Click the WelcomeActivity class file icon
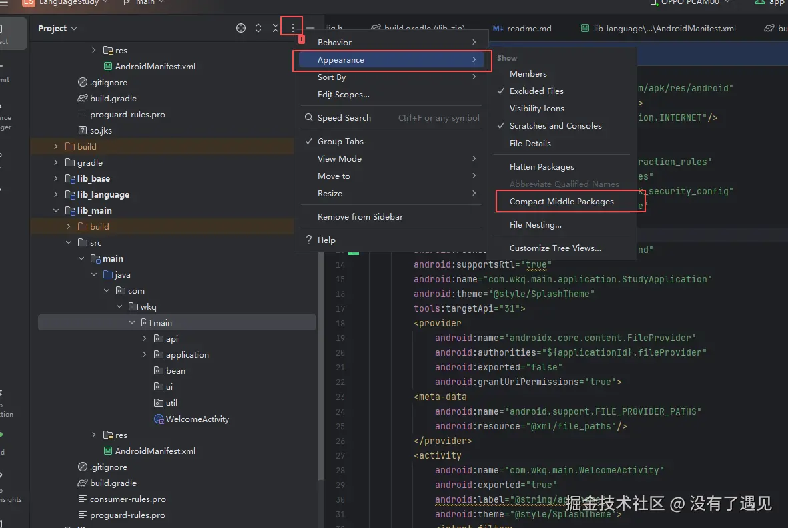This screenshot has height=528, width=788. coord(159,419)
